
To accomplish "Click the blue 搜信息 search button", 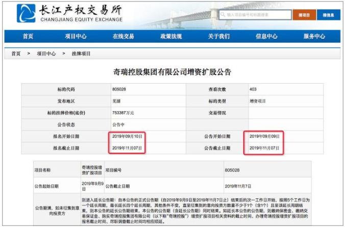I will [x=329, y=15].
